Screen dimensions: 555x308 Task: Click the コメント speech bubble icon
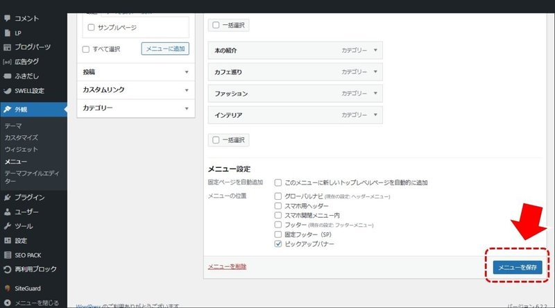click(x=7, y=19)
